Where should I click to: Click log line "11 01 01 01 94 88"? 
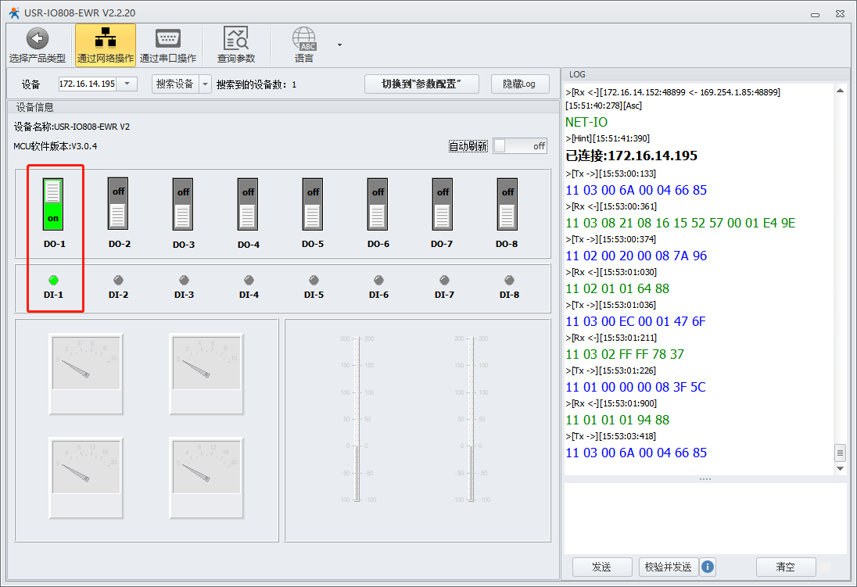[618, 420]
